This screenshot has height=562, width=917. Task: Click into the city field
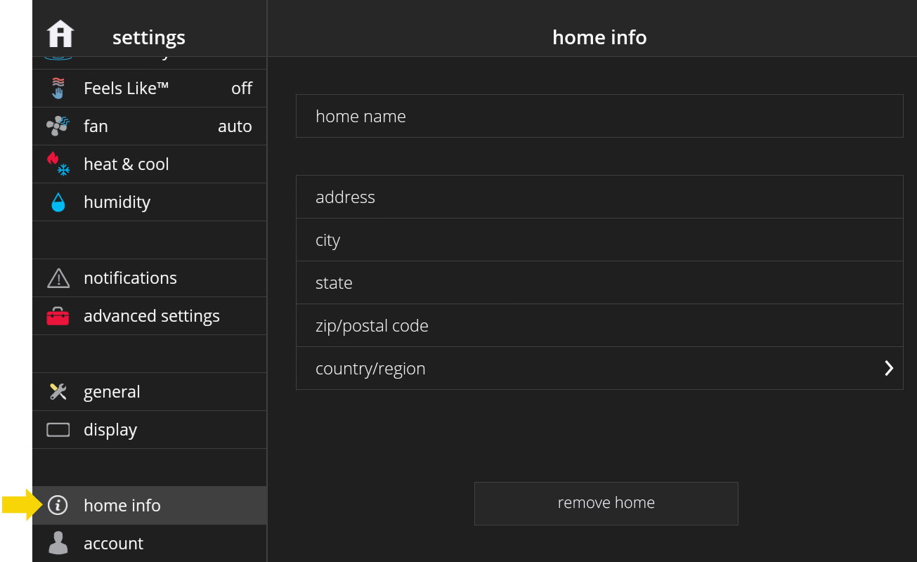click(599, 240)
